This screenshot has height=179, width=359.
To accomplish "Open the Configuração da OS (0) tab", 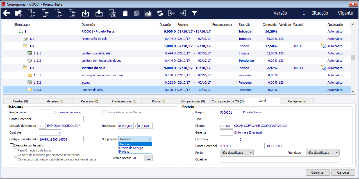I will (228, 101).
